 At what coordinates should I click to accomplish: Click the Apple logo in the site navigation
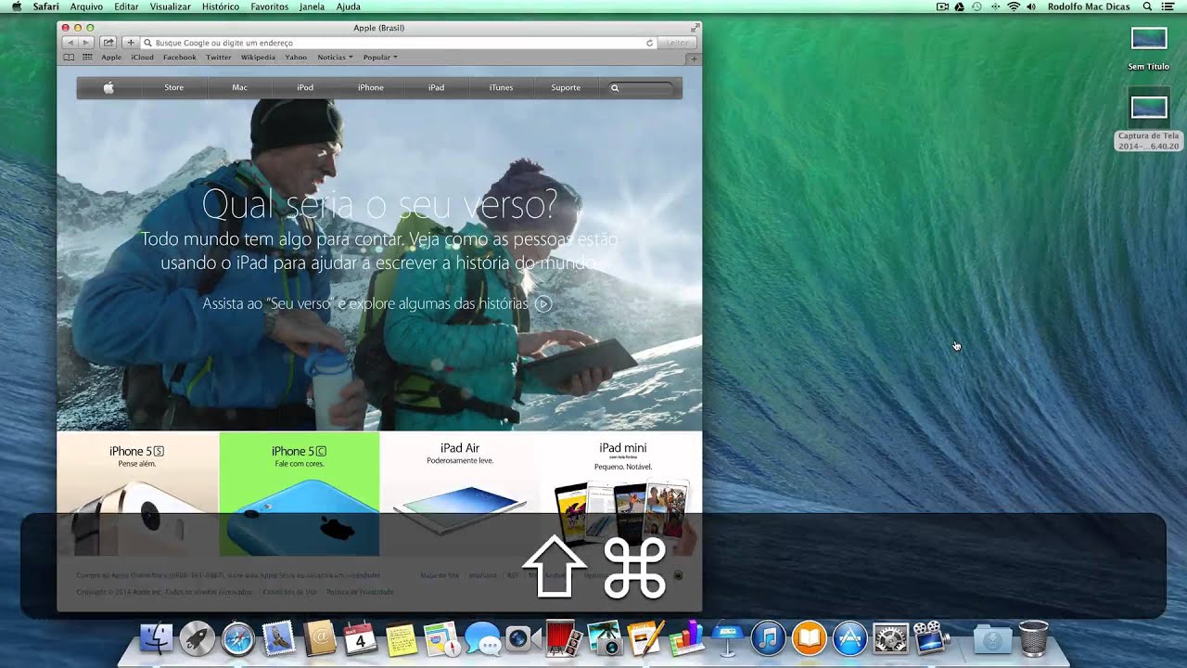tap(108, 87)
